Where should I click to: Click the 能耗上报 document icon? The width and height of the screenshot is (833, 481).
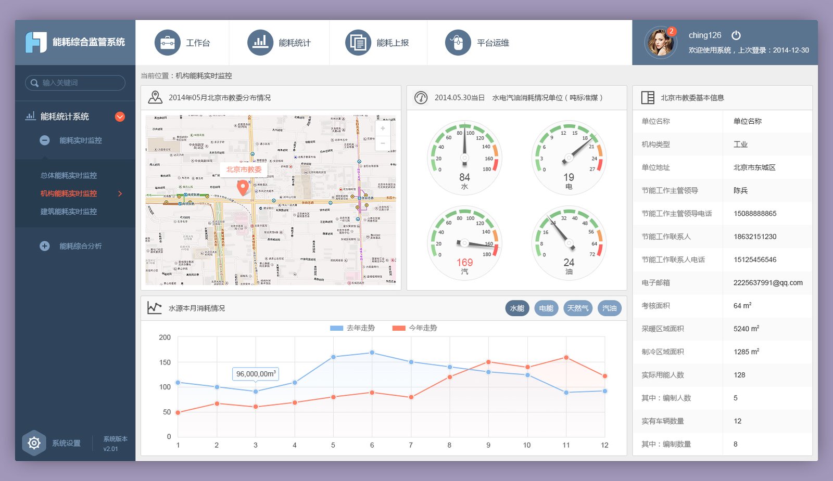358,43
